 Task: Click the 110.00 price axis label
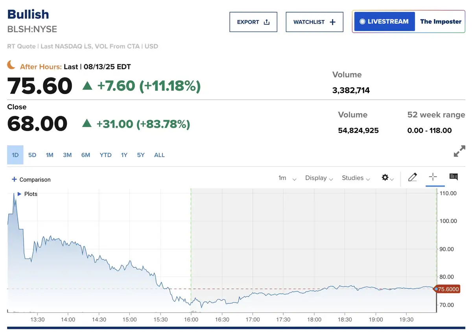448,193
